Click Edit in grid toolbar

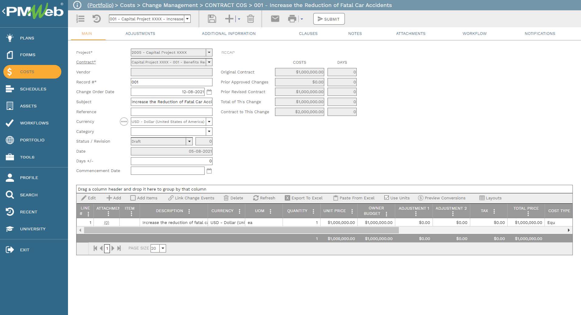[x=88, y=198]
